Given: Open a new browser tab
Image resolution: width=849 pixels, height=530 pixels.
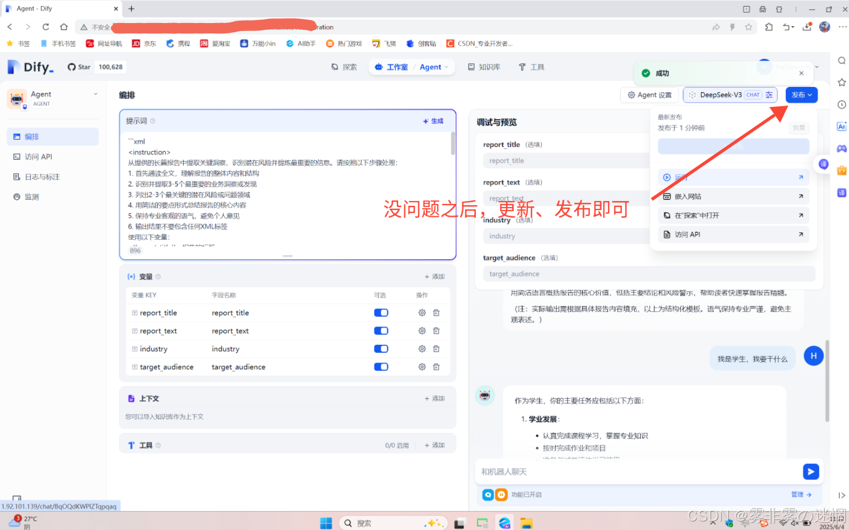Looking at the screenshot, I should point(131,8).
